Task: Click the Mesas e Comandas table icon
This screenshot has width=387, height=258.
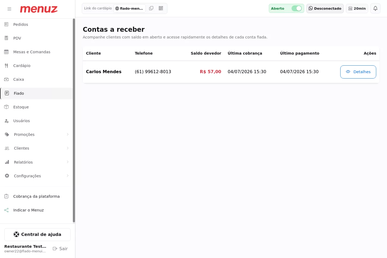Action: tap(6, 52)
